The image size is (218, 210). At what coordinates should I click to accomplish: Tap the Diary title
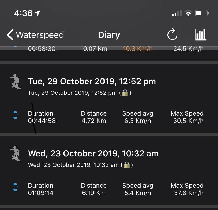(x=109, y=35)
